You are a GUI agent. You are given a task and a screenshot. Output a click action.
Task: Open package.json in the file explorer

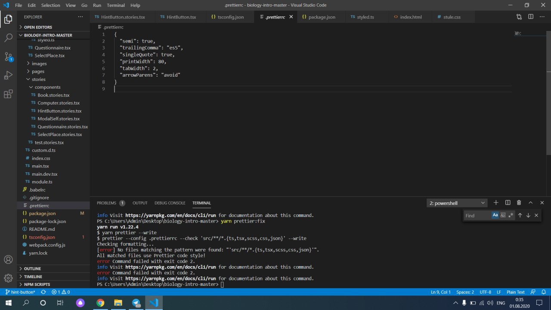click(53, 213)
